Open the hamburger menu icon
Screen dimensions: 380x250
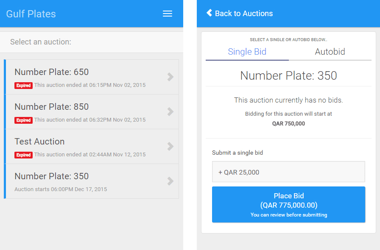(x=168, y=14)
